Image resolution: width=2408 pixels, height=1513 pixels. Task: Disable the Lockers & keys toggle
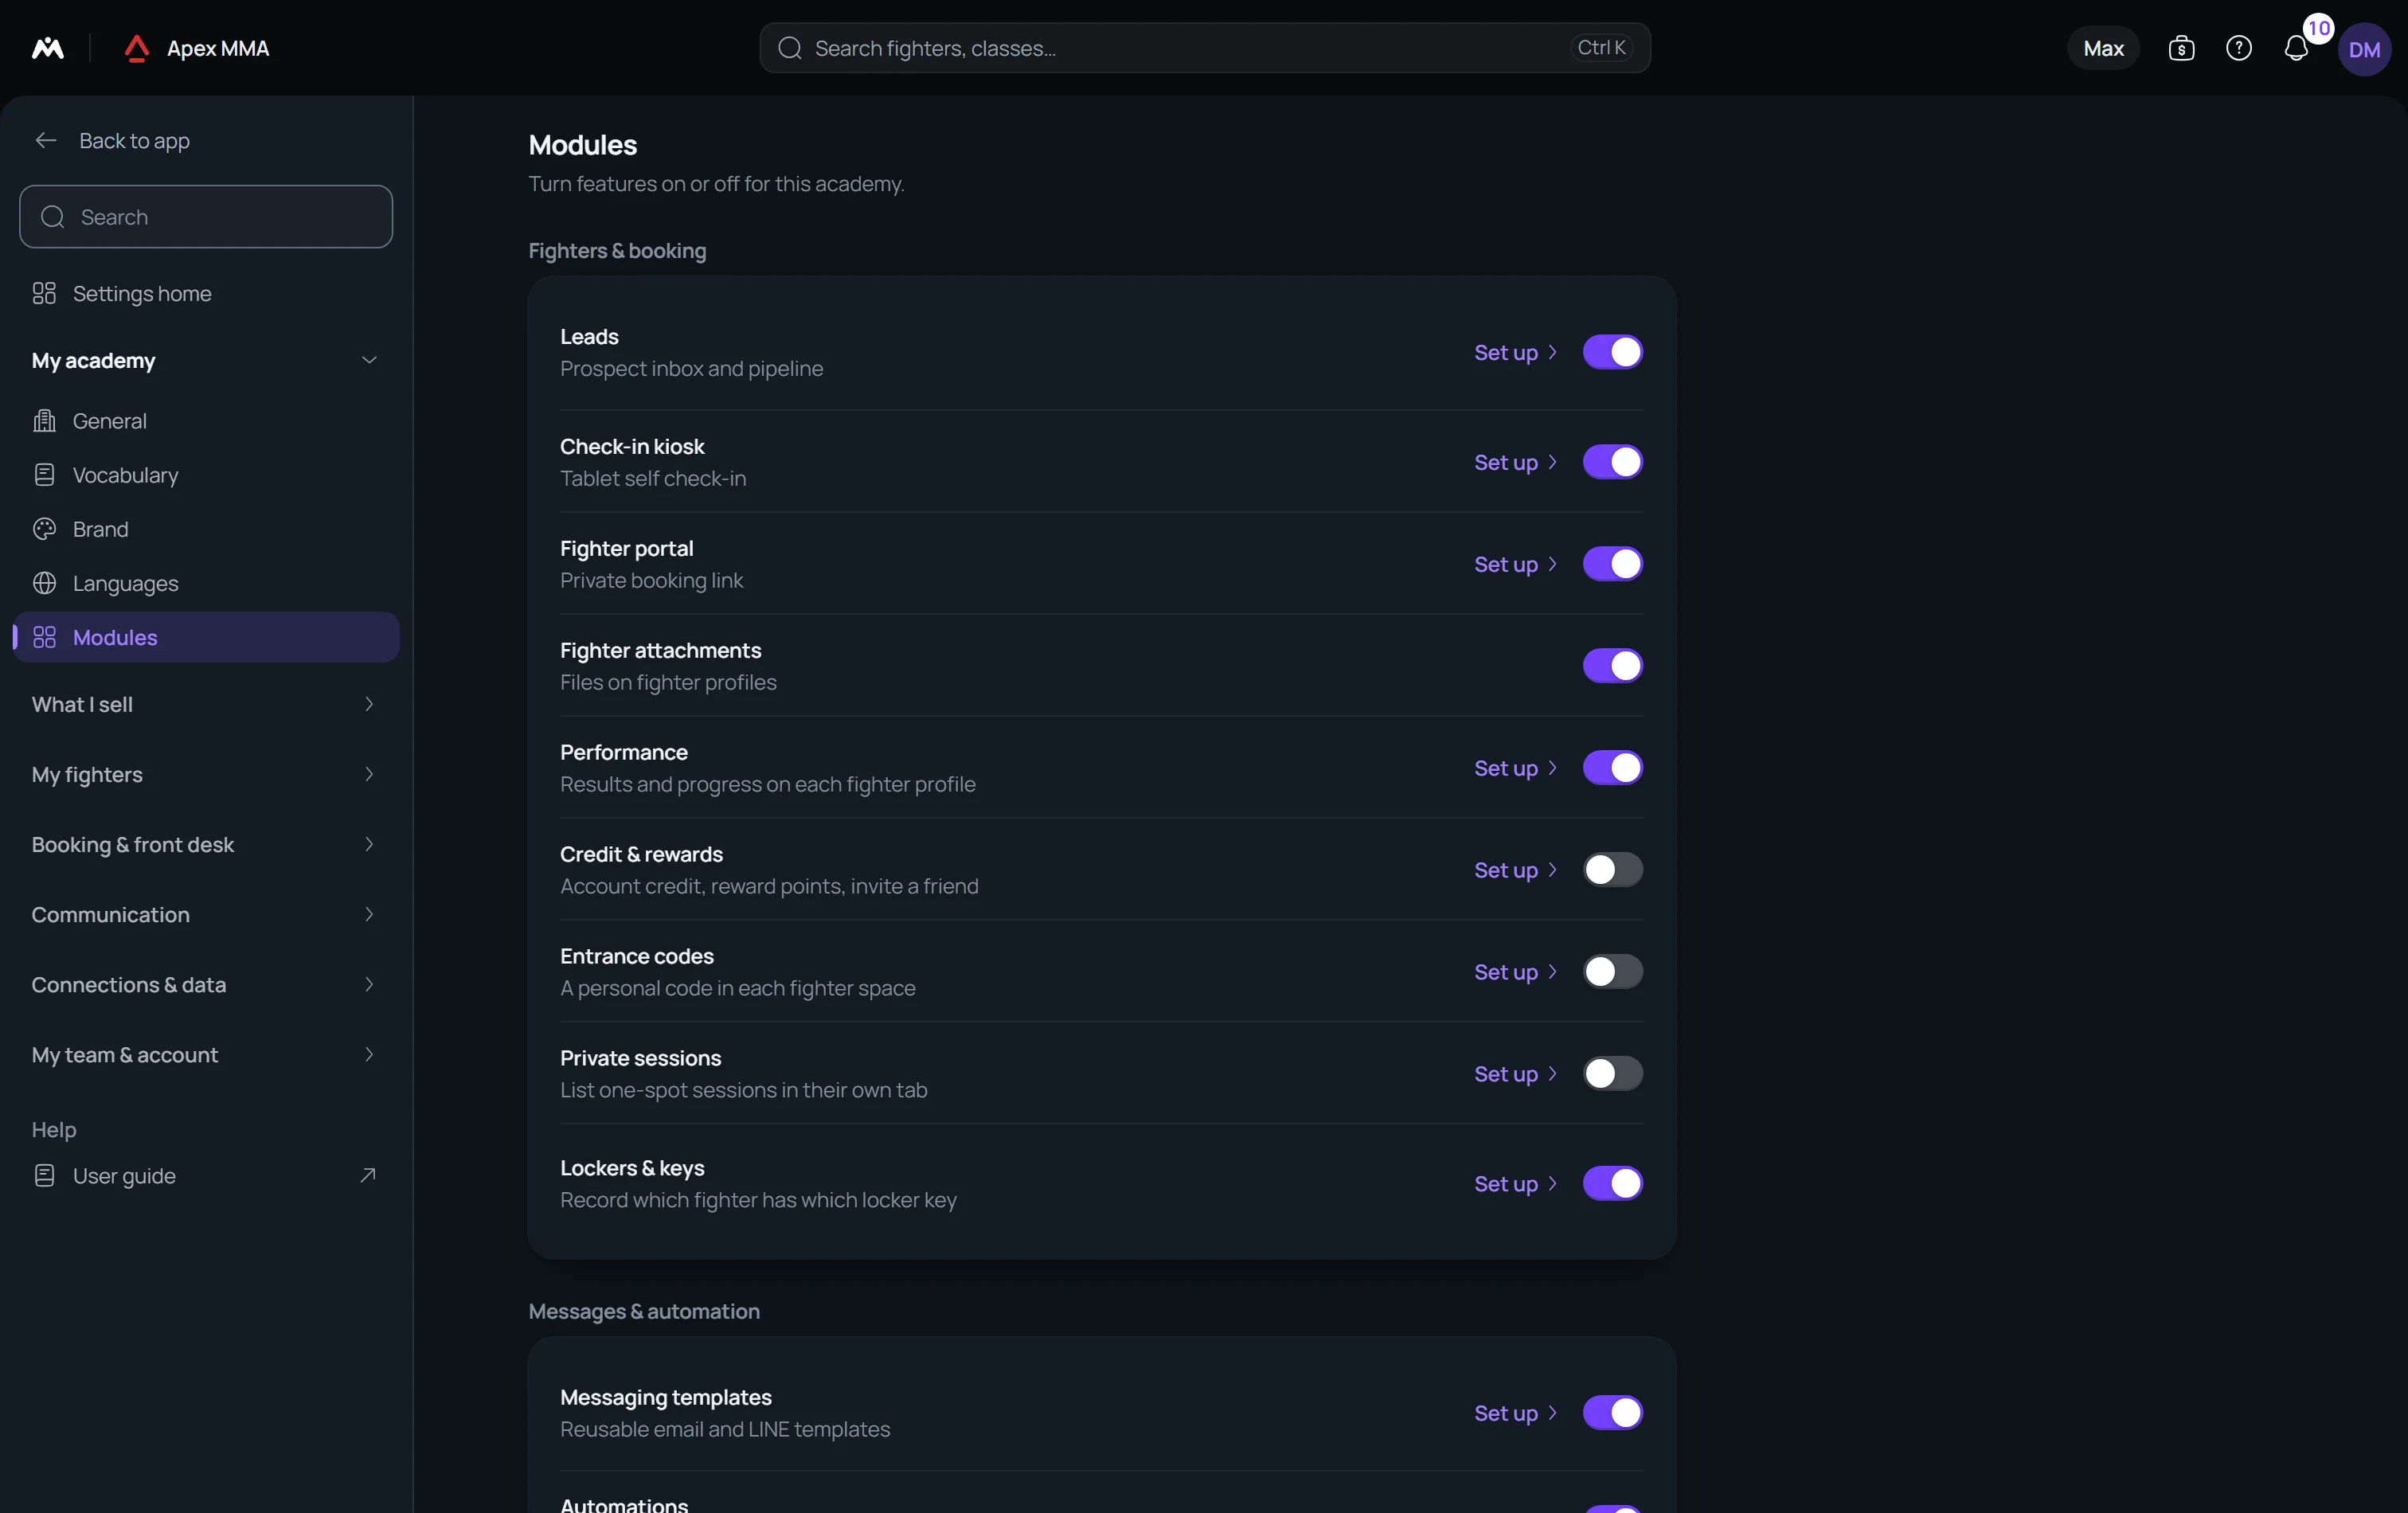(x=1612, y=1184)
